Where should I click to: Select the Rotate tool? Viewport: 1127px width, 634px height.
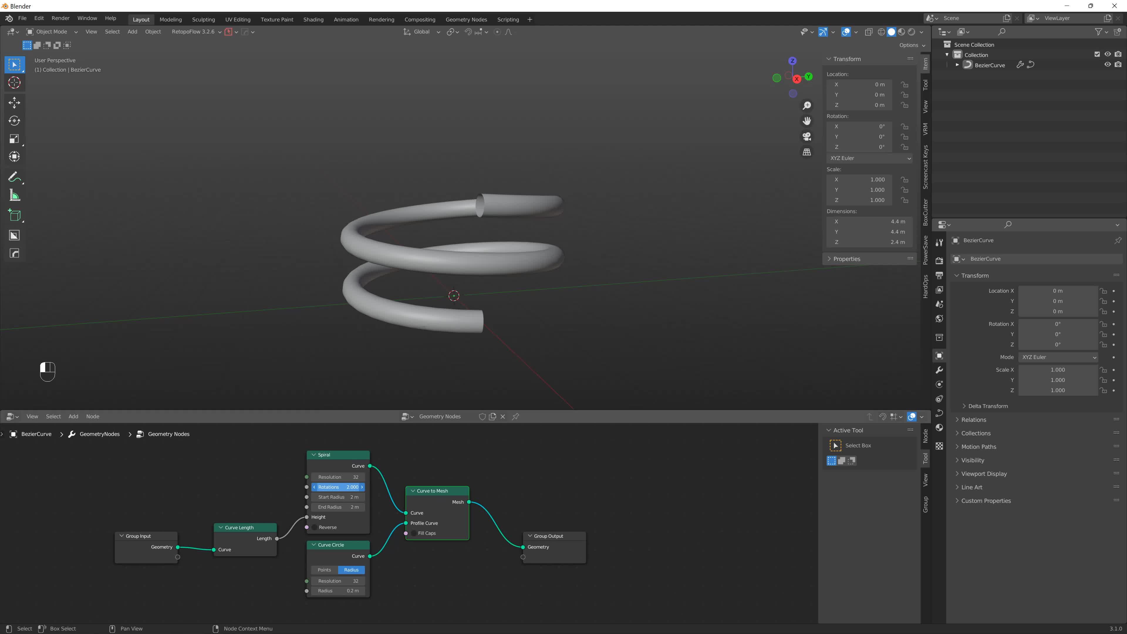click(x=14, y=121)
